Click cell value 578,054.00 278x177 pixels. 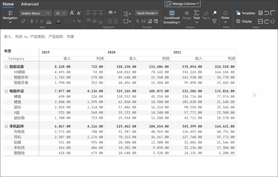192,67
